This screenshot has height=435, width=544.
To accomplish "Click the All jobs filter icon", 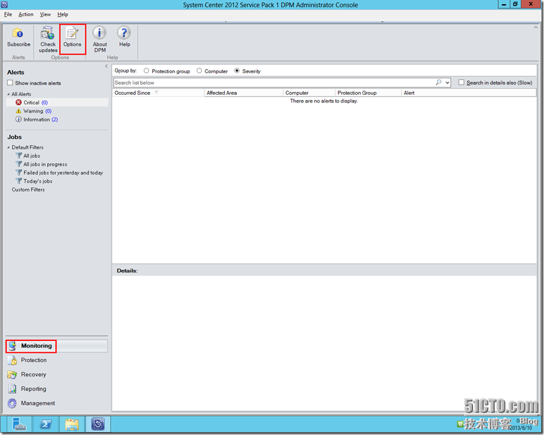I will pyautogui.click(x=19, y=156).
